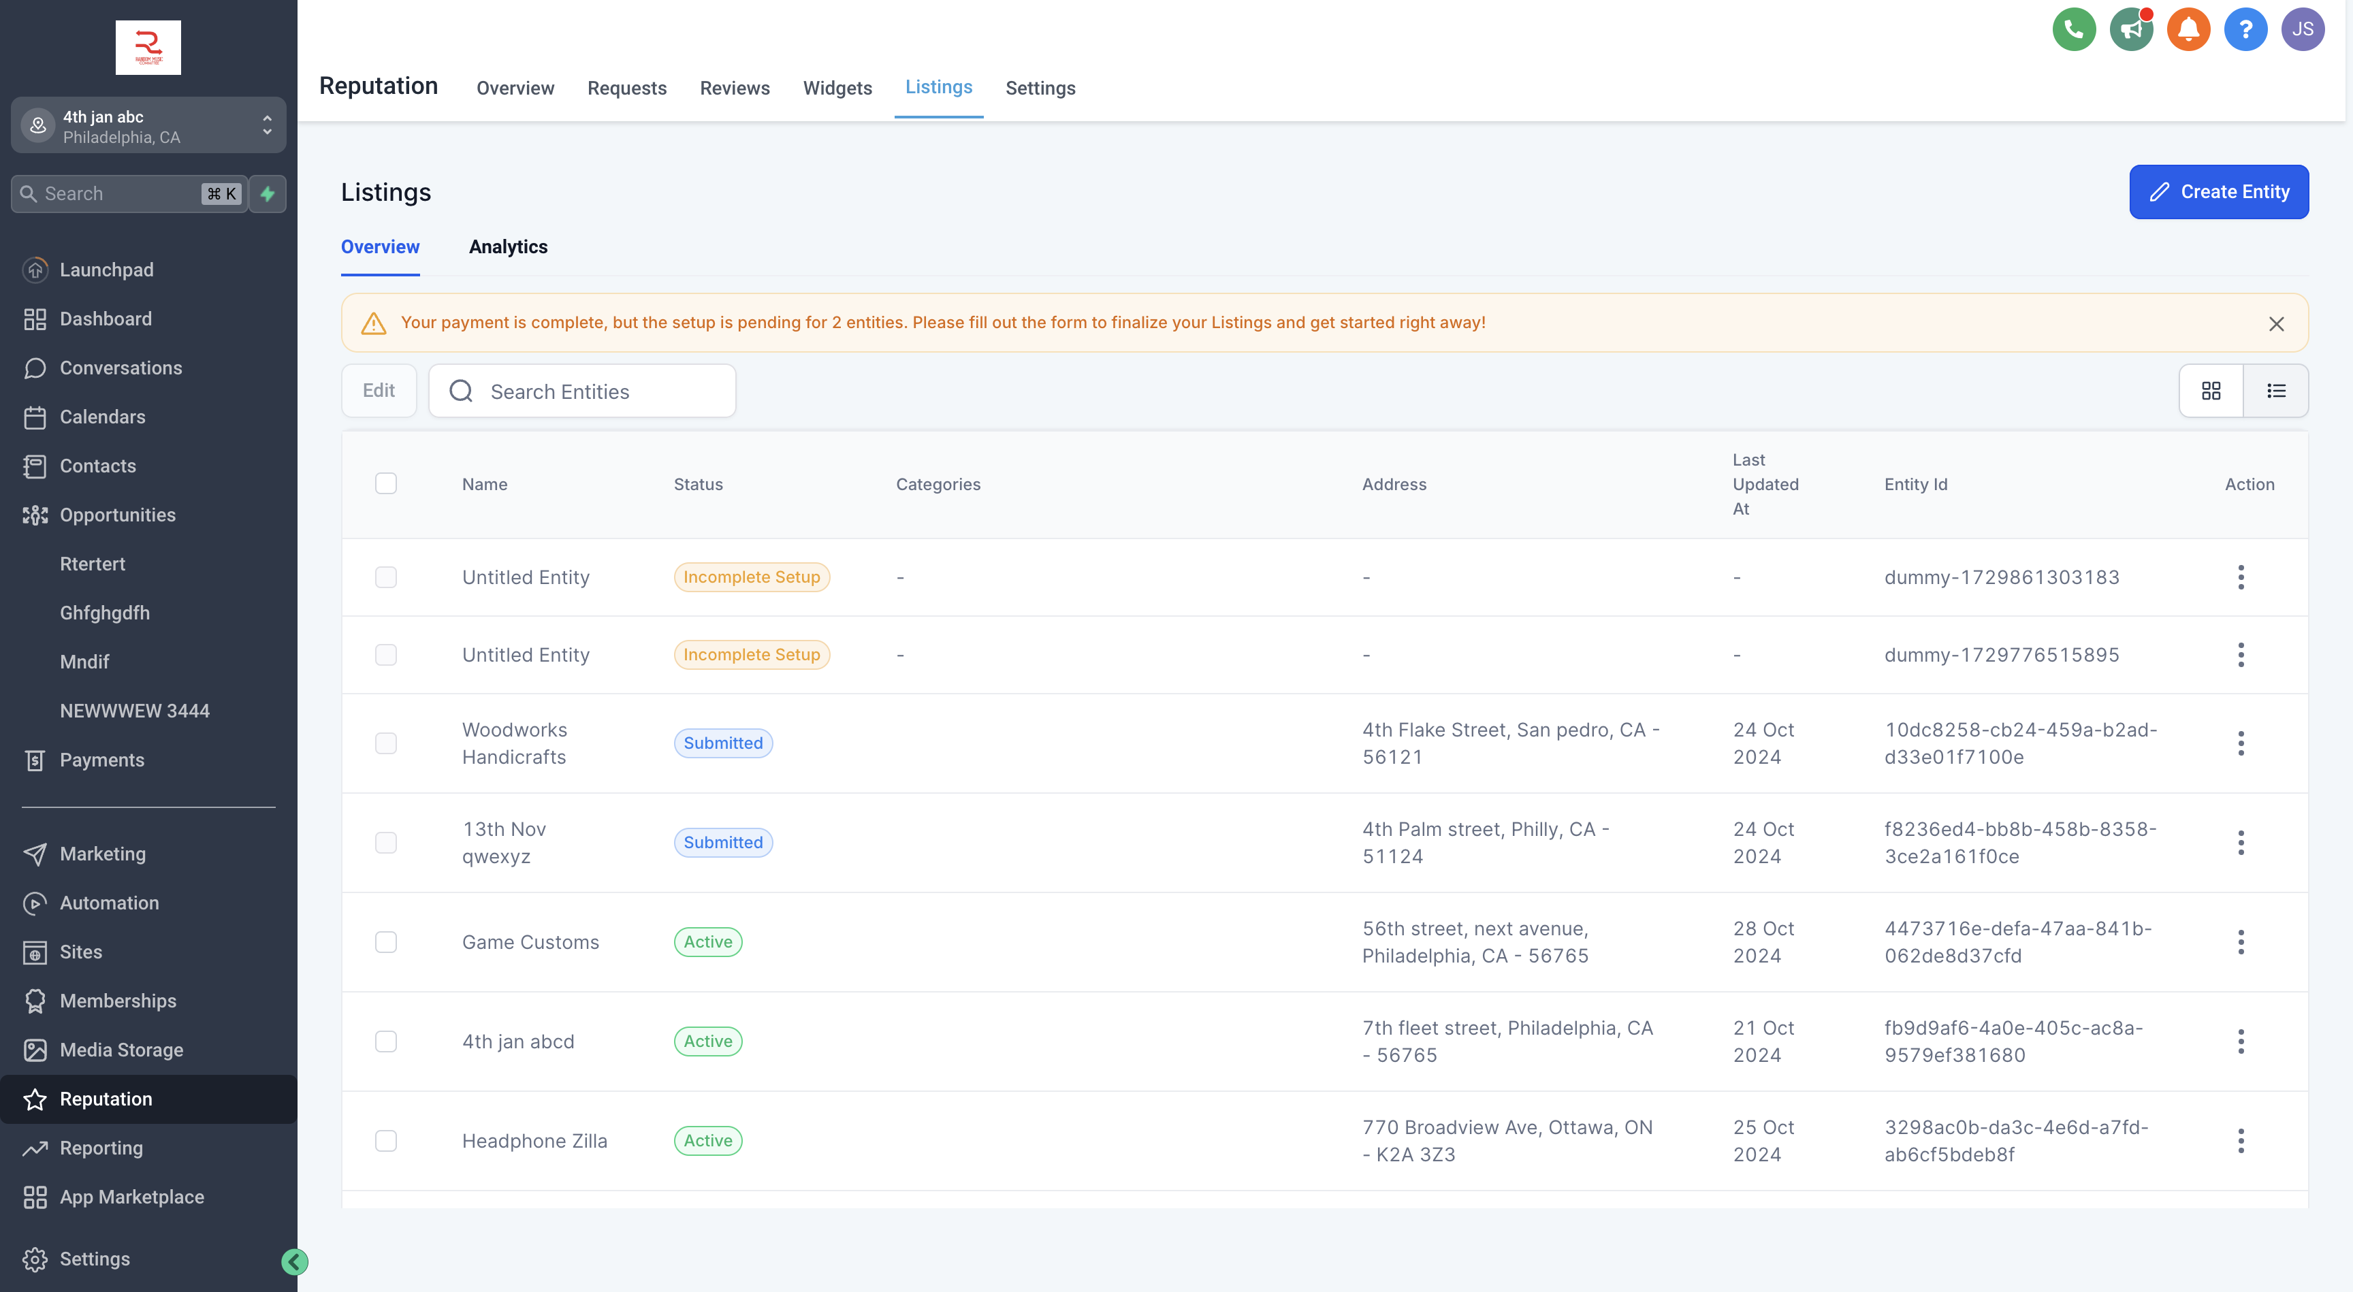Switch to the Analytics tab
Image resolution: width=2353 pixels, height=1292 pixels.
pyautogui.click(x=508, y=246)
